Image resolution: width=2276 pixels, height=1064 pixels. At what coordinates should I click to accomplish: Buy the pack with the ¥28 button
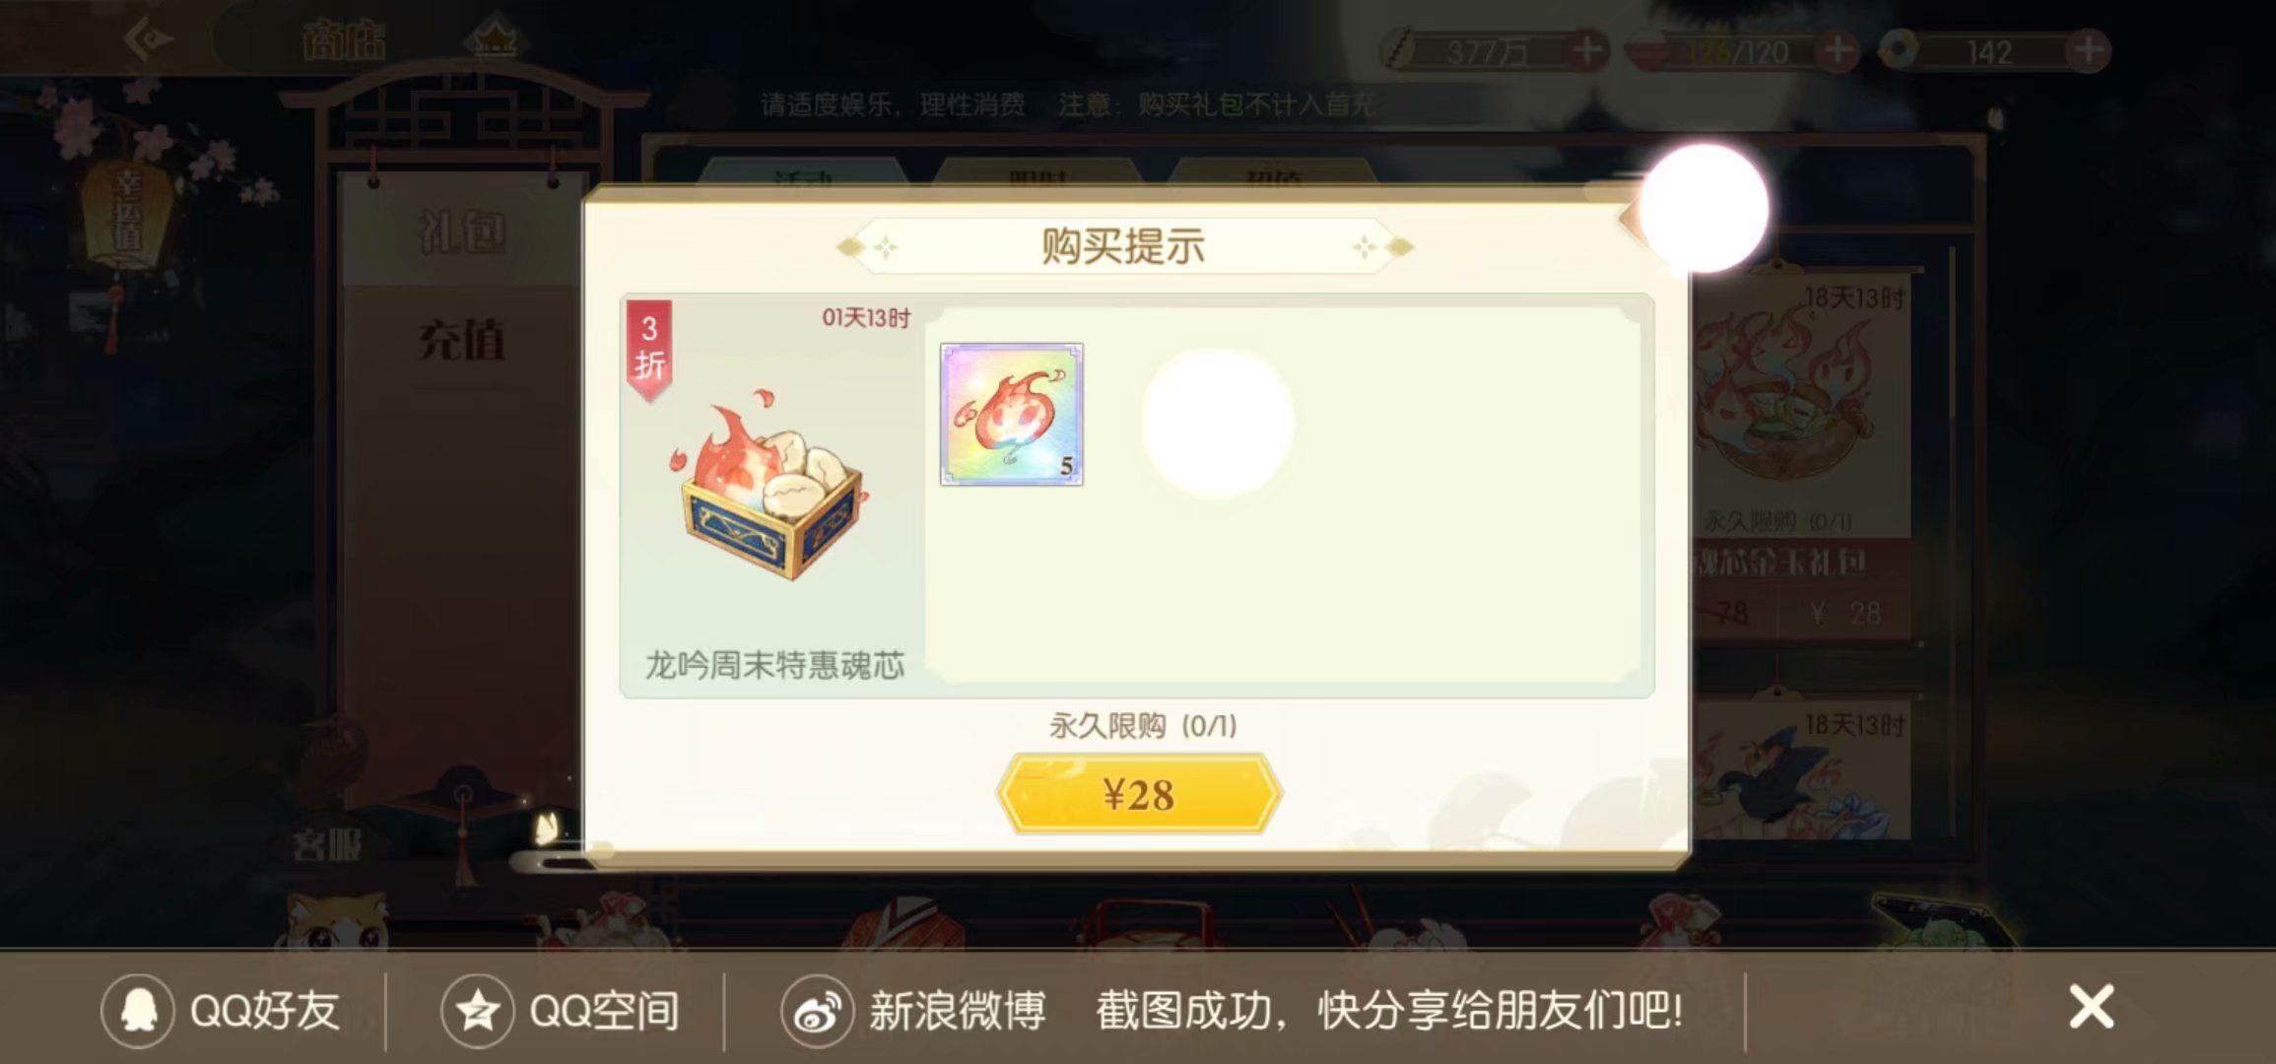(x=1139, y=794)
